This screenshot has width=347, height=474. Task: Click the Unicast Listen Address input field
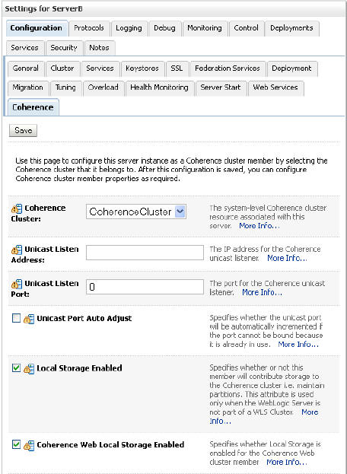[x=145, y=253]
